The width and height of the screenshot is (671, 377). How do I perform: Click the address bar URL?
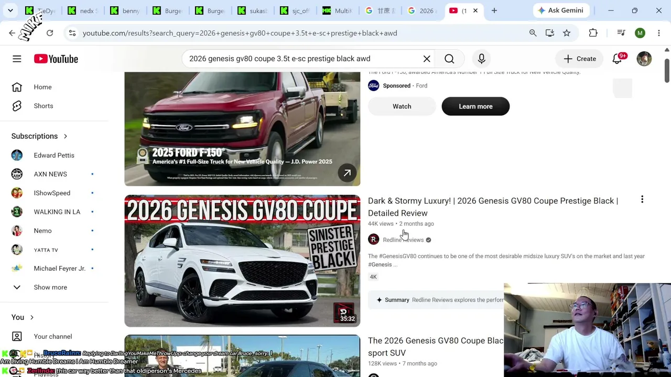coord(240,33)
